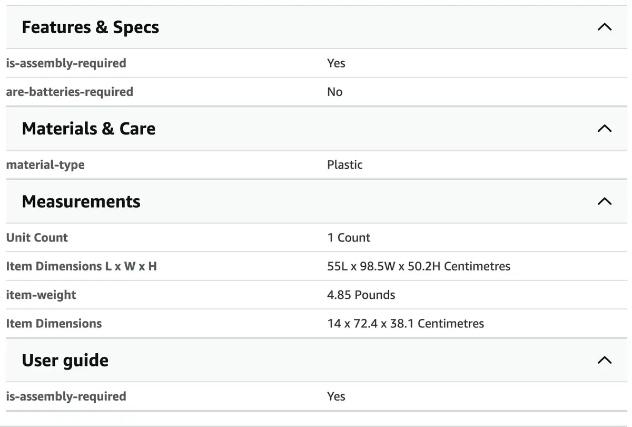Select the 55L x 98.5W x 50.2H dimensions value
Image resolution: width=632 pixels, height=427 pixels.
click(x=419, y=266)
